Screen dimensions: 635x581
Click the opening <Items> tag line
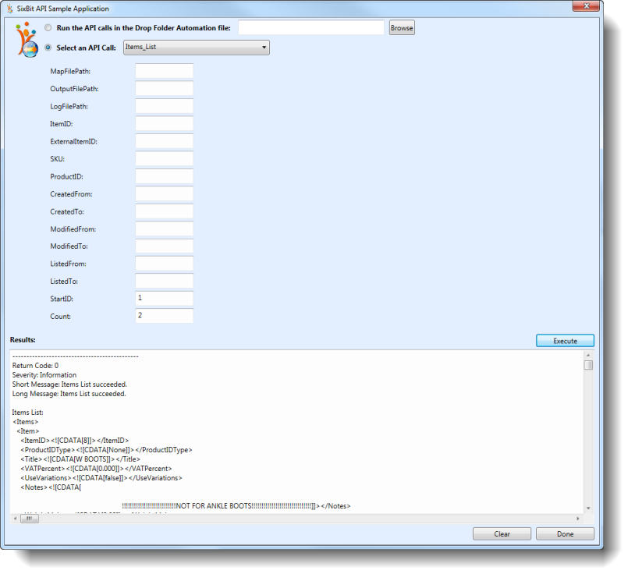point(25,421)
